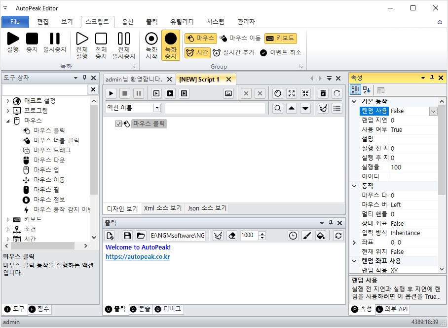Expand the 프로그램 tree node
This screenshot has width=448, height=328.
tap(8, 111)
